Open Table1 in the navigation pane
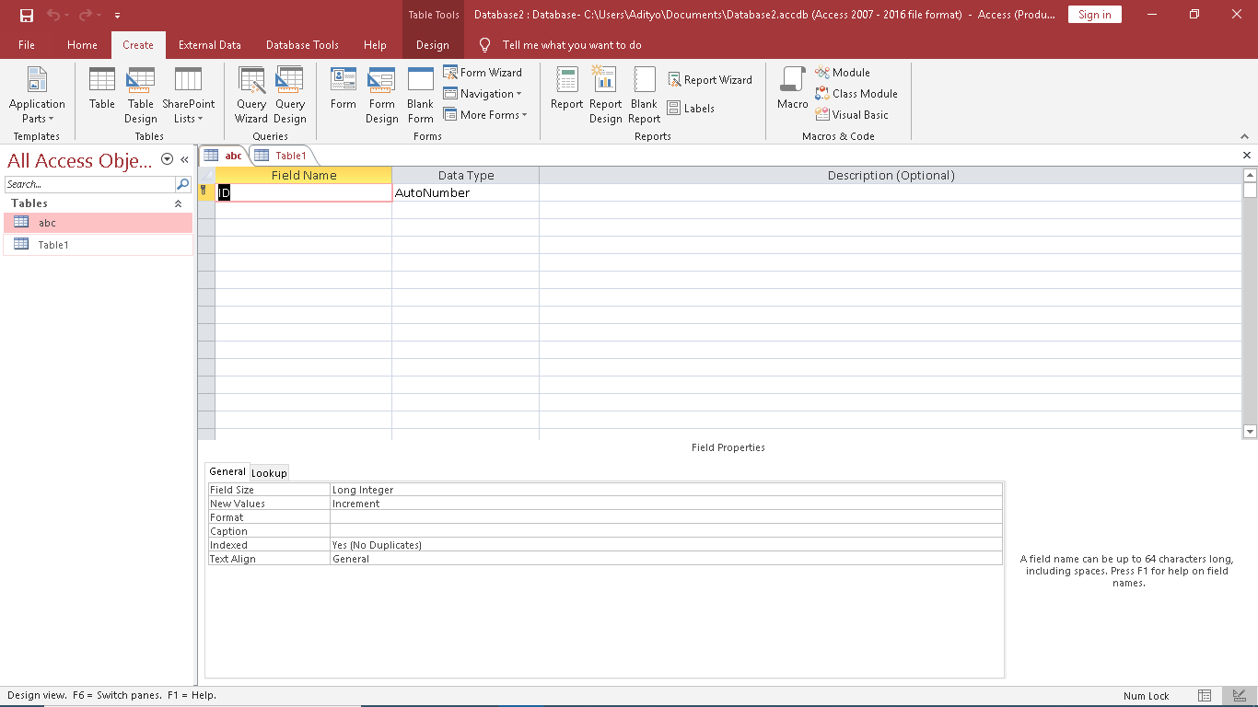The height and width of the screenshot is (707, 1258). pyautogui.click(x=53, y=245)
